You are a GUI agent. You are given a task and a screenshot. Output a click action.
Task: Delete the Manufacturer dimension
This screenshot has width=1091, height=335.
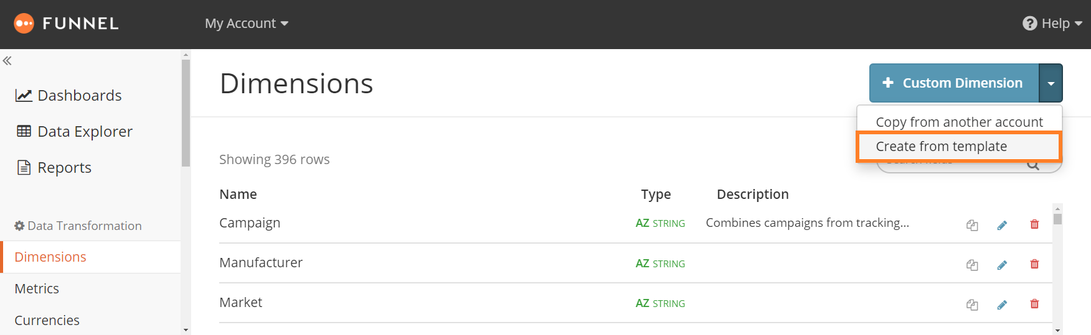coord(1034,264)
